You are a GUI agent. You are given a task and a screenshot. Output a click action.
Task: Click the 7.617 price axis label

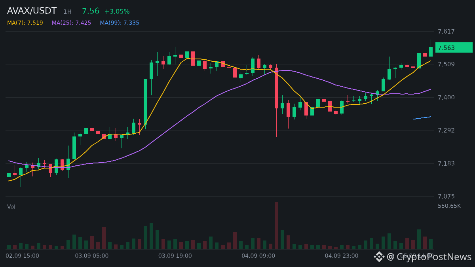pos(446,31)
